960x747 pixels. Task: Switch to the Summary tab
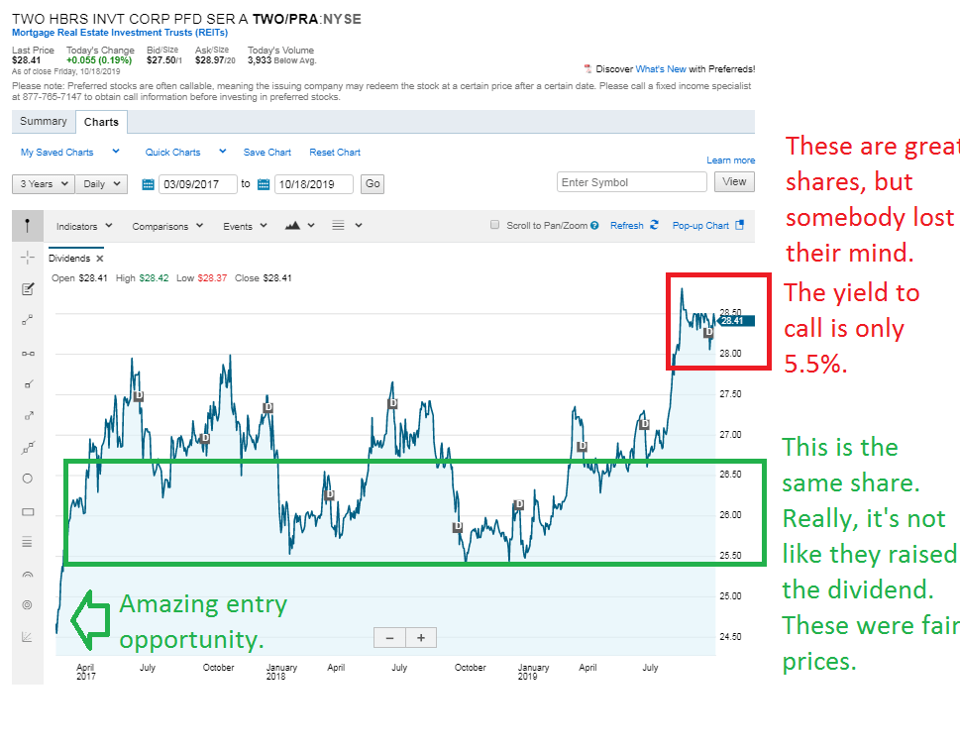click(x=44, y=122)
